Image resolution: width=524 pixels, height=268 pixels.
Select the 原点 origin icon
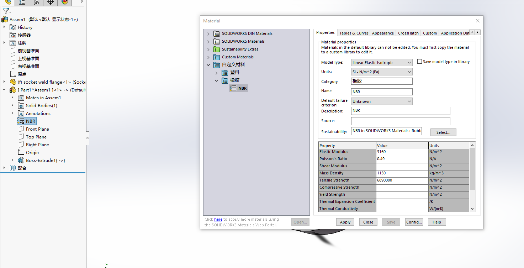click(13, 74)
